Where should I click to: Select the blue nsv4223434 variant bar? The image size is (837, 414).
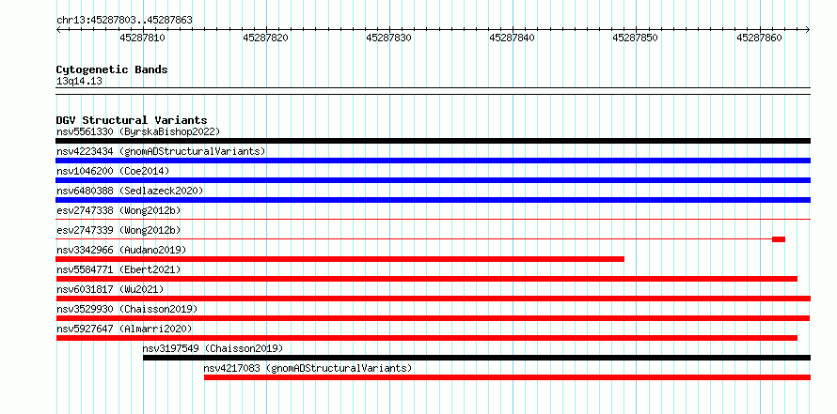433,161
